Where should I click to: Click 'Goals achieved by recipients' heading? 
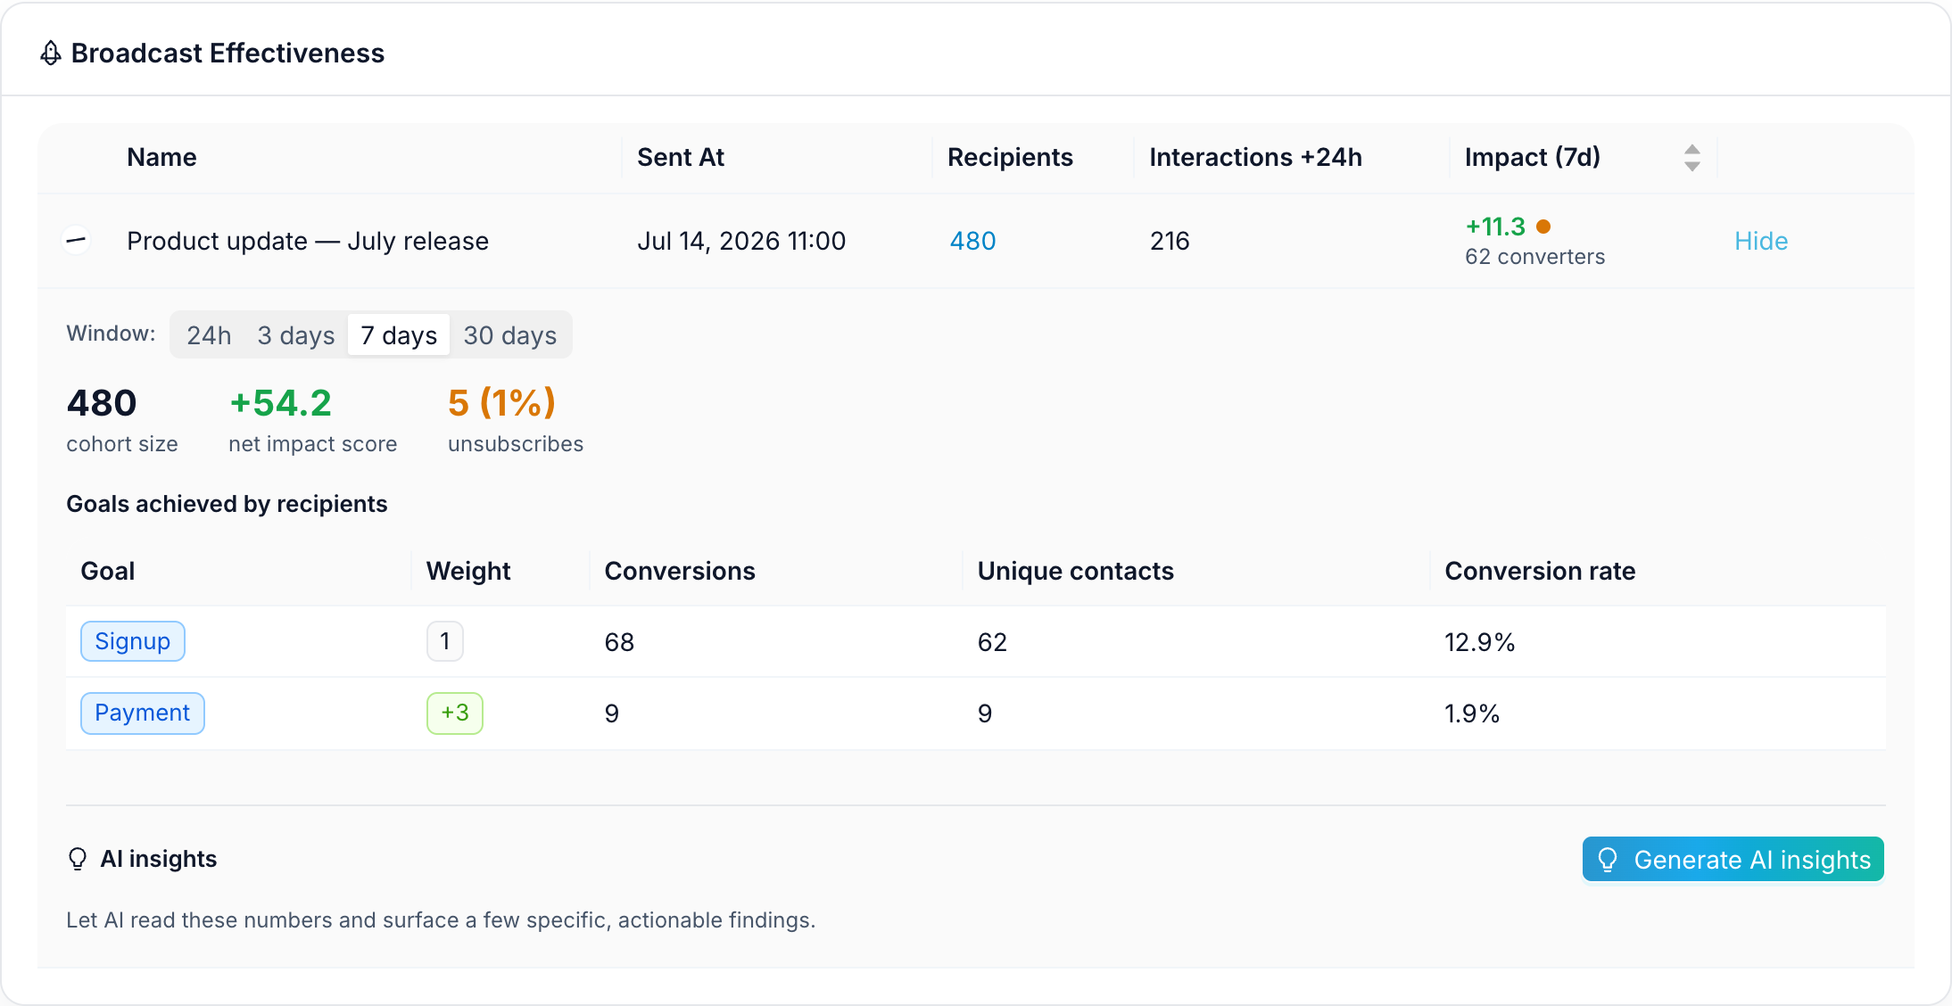(227, 504)
